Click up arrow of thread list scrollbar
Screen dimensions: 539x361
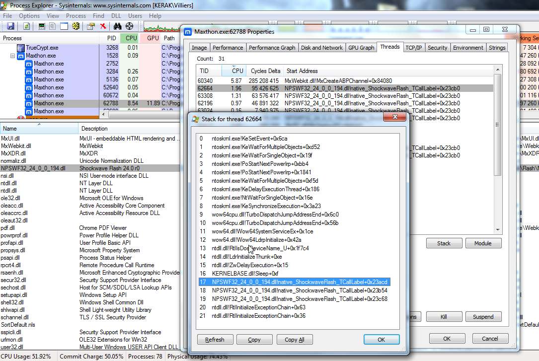point(497,70)
